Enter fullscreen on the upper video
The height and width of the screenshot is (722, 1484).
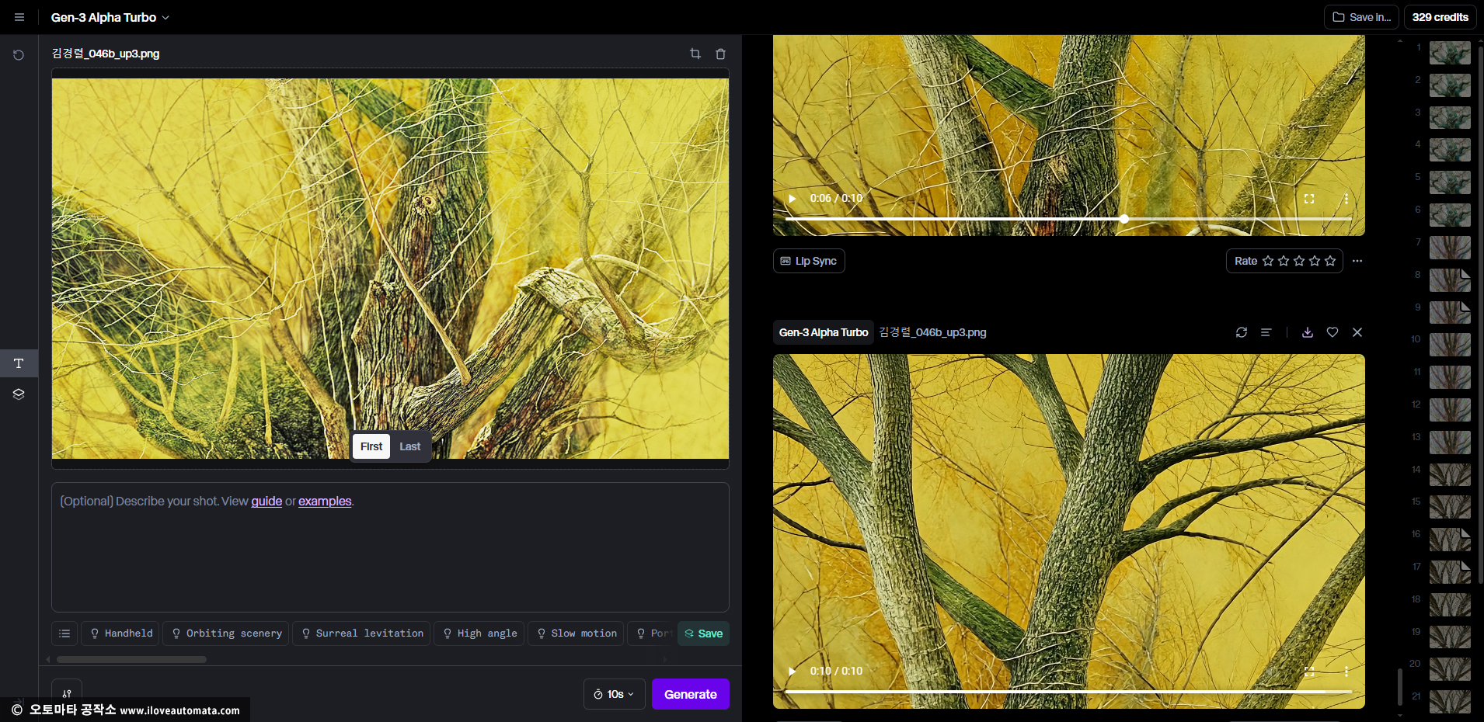click(x=1309, y=199)
